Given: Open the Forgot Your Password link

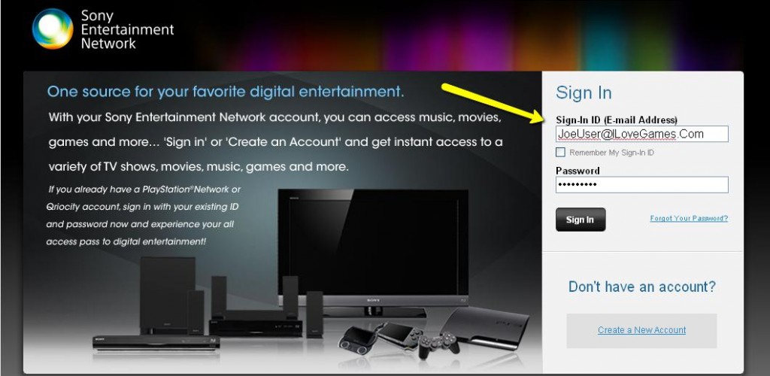Looking at the screenshot, I should tap(689, 218).
